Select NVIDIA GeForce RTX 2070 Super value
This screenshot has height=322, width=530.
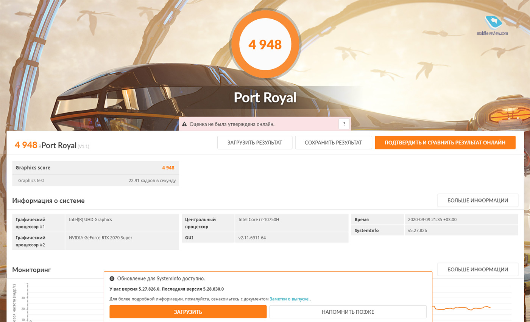point(101,238)
